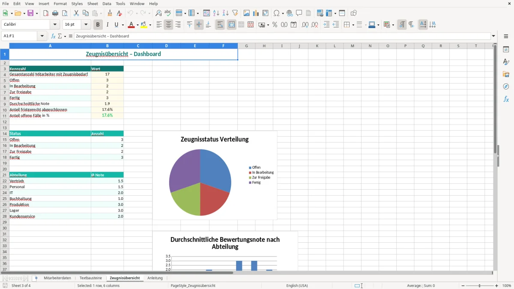Open the Sheet menu
This screenshot has height=289, width=514.
point(93,3)
